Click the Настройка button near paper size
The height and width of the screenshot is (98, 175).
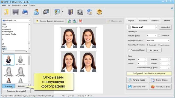coord(165,27)
